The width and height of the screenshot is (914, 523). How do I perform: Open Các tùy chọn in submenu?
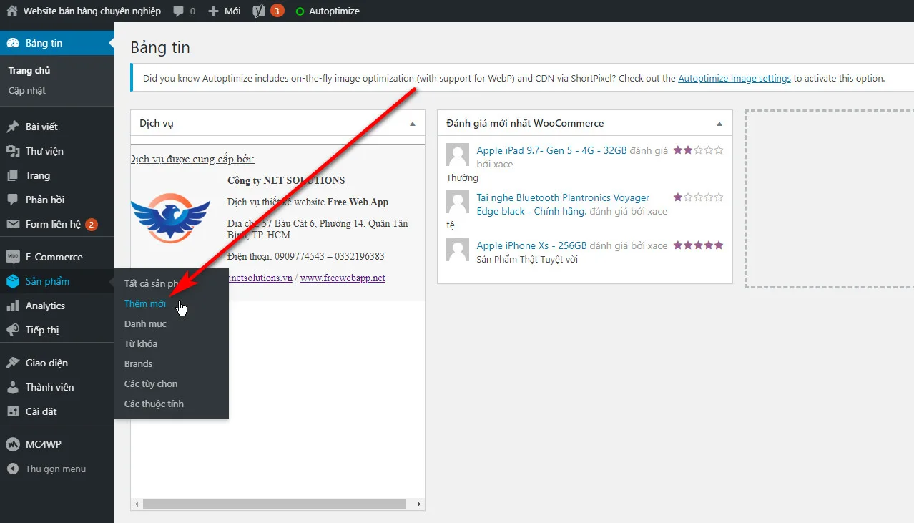pyautogui.click(x=151, y=383)
